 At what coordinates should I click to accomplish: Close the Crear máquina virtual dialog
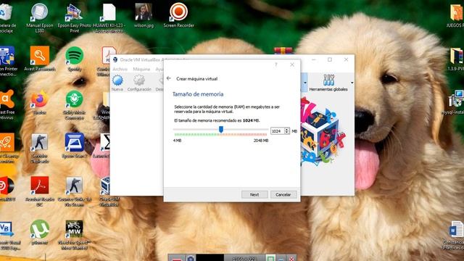click(292, 65)
